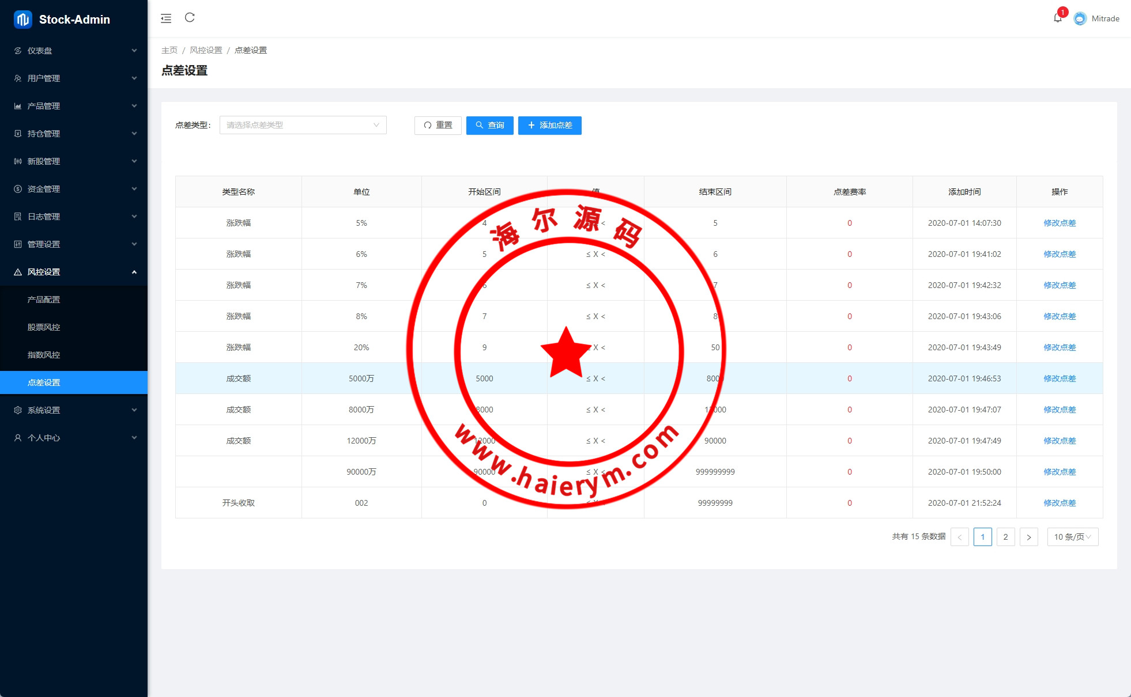Open the 10 条/页 page size dropdown
Viewport: 1131px width, 697px height.
1072,537
